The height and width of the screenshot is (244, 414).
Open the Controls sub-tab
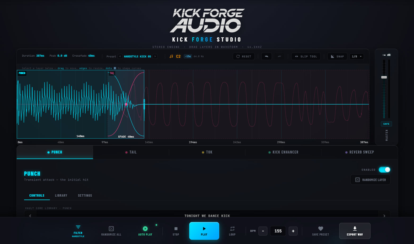point(37,196)
